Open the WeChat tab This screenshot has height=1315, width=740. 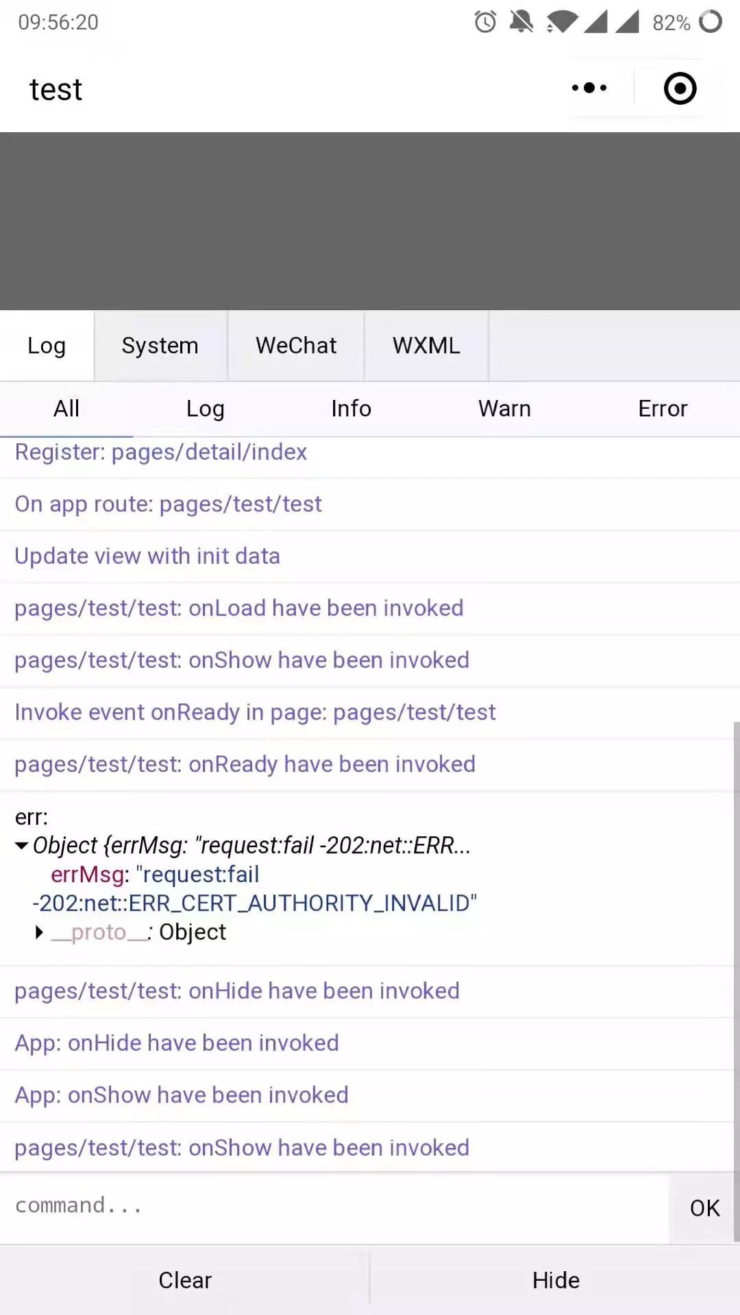[x=296, y=346]
